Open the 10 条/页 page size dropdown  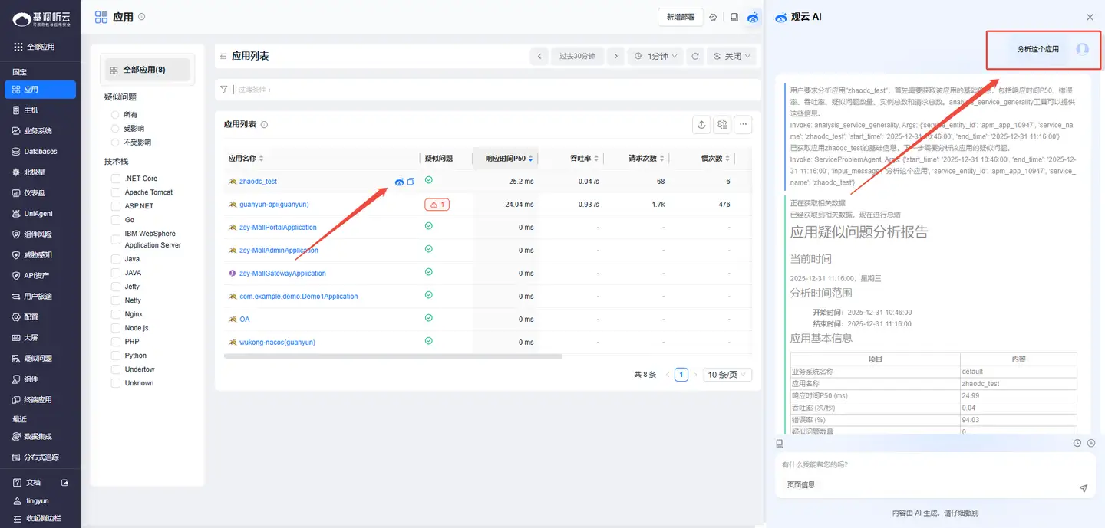point(727,375)
